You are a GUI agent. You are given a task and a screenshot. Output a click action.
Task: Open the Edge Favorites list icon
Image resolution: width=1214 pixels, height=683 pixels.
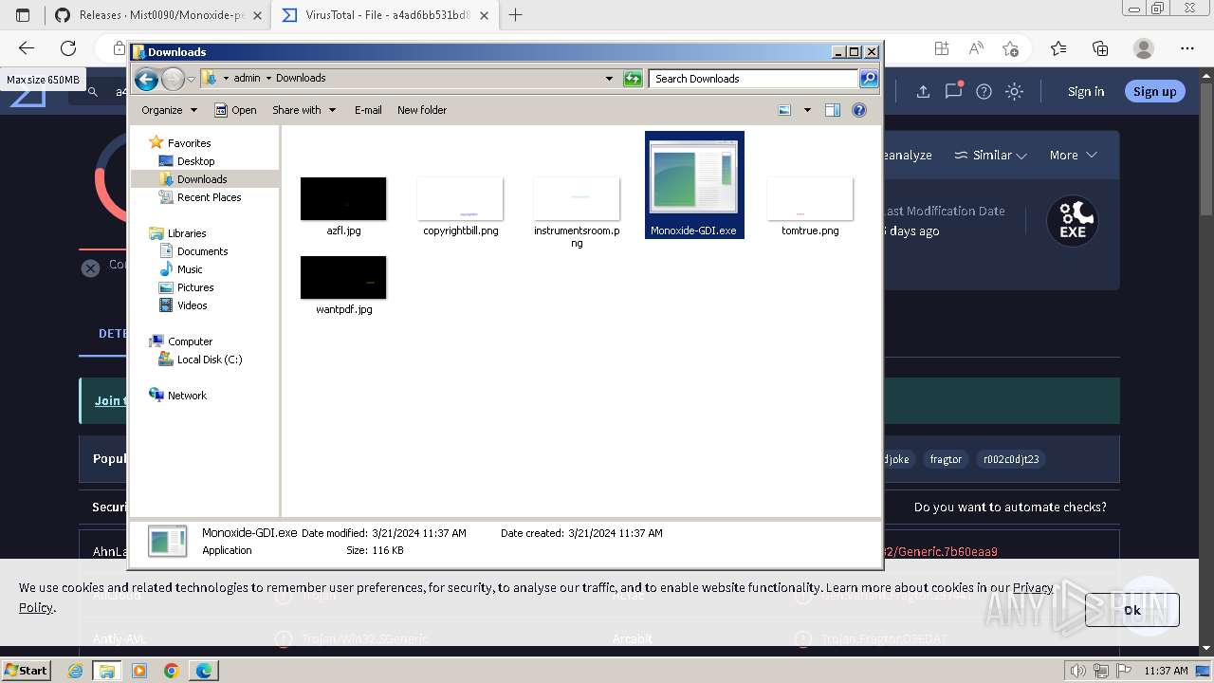(1058, 48)
